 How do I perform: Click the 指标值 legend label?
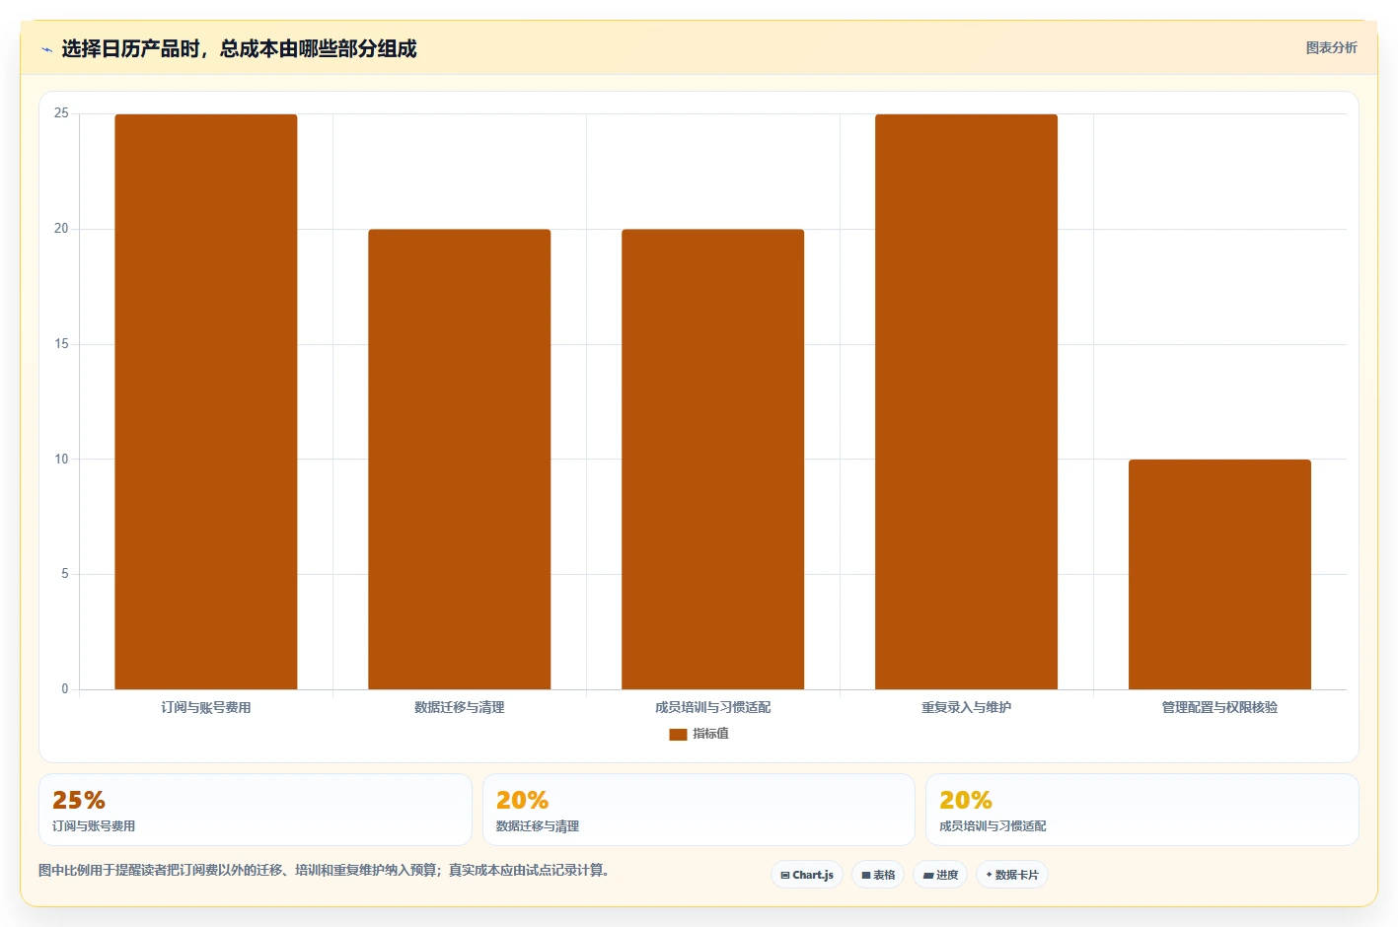point(710,734)
